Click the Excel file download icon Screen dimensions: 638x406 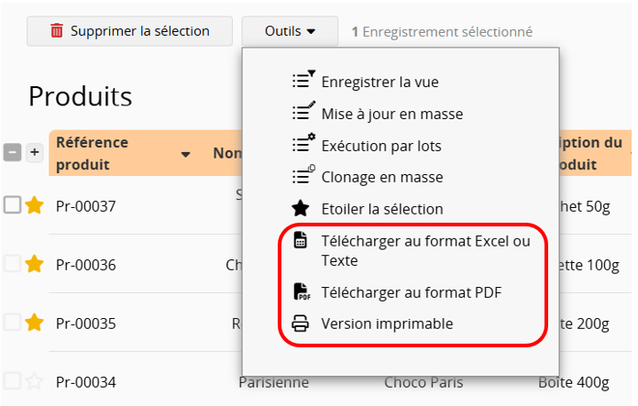pos(301,240)
